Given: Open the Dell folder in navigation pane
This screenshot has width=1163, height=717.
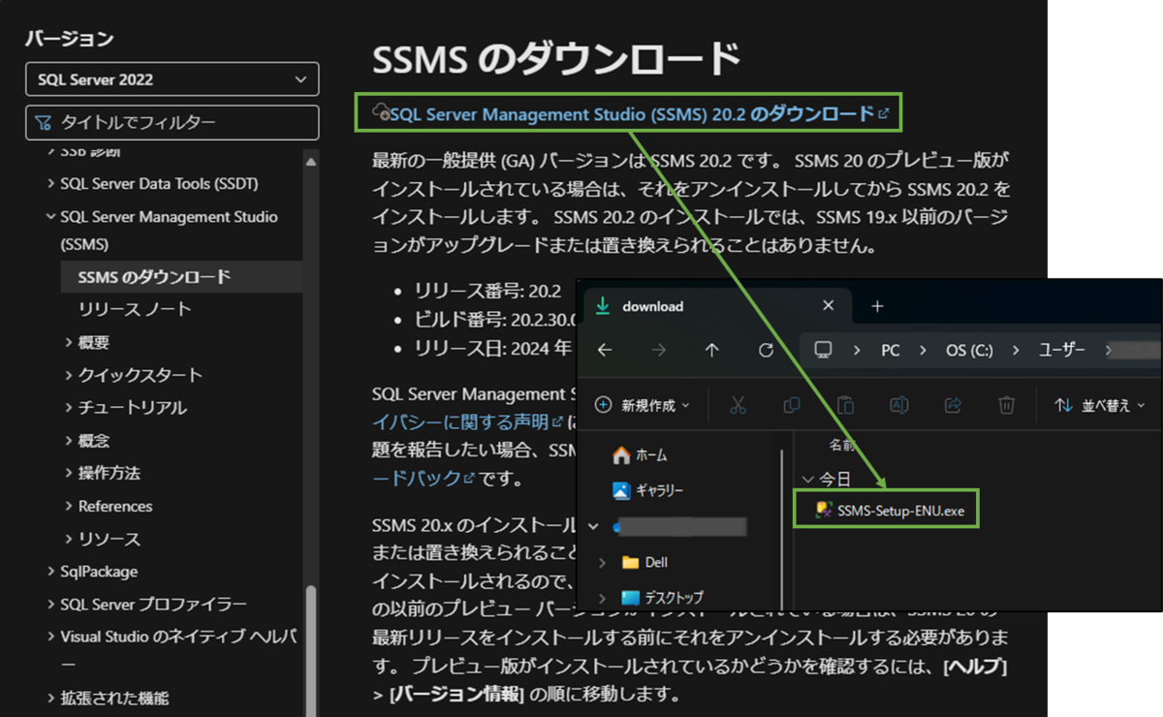Looking at the screenshot, I should pos(645,562).
